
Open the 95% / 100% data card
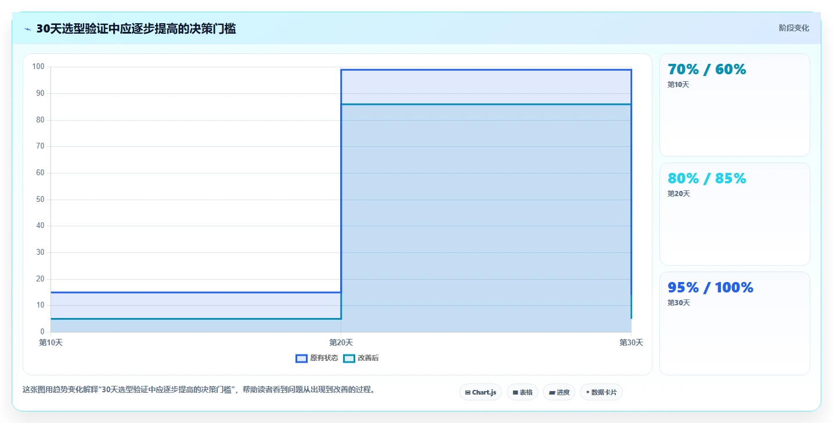coord(734,323)
